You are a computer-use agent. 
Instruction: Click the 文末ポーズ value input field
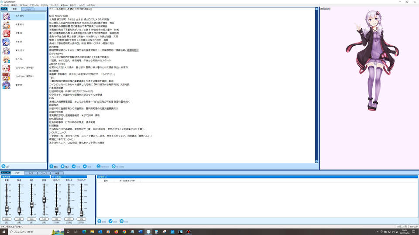[x=81, y=219]
